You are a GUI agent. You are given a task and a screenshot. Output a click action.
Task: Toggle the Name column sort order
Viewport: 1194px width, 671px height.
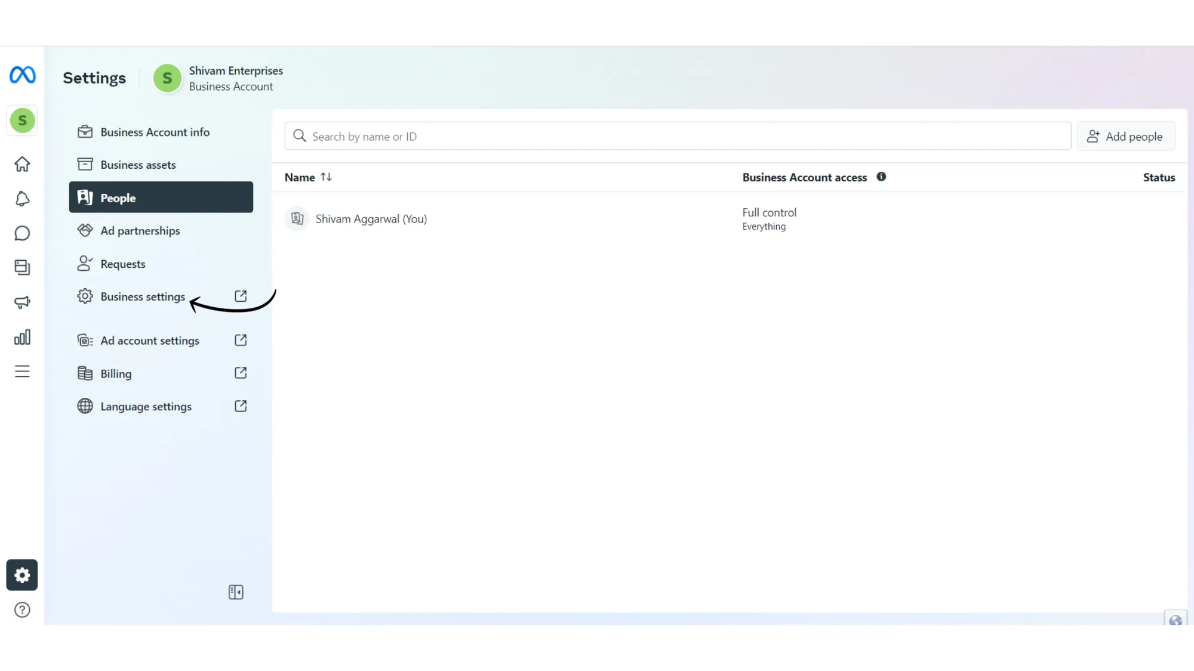(x=326, y=177)
